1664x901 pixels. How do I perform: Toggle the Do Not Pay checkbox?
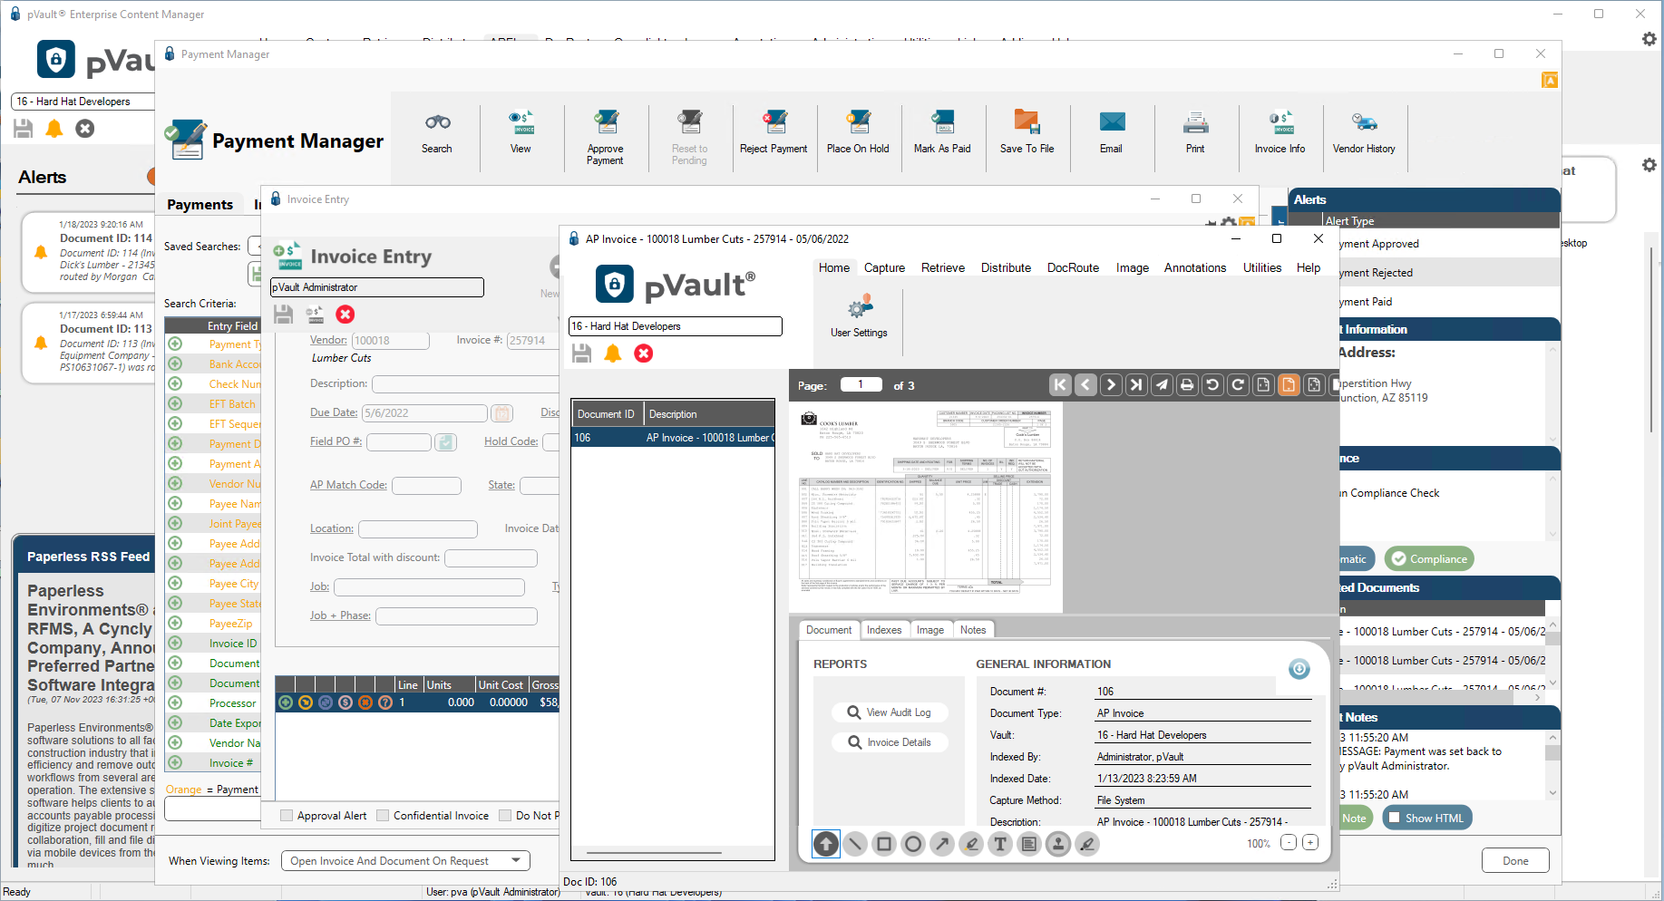click(505, 816)
